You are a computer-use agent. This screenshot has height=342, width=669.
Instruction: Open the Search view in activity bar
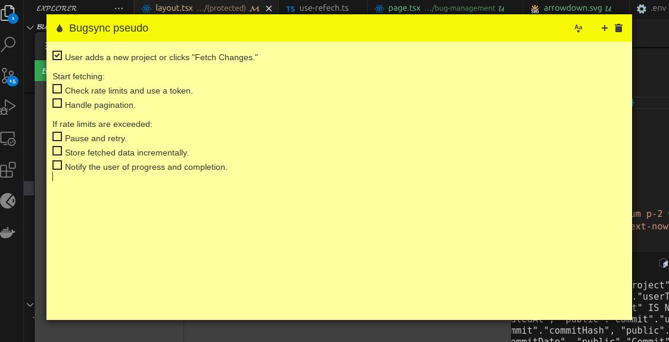point(8,44)
